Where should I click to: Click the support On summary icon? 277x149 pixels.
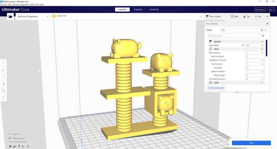245,16
